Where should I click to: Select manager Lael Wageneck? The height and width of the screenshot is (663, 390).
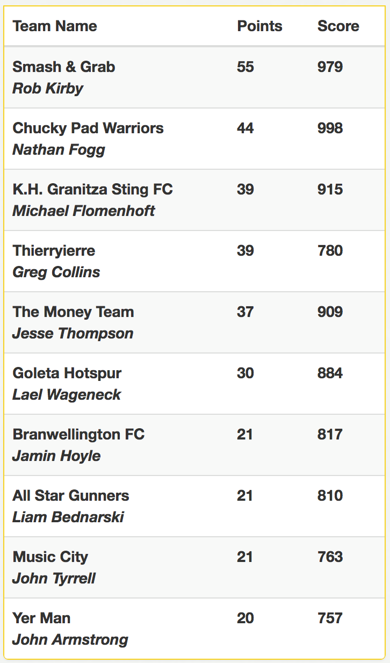(67, 394)
